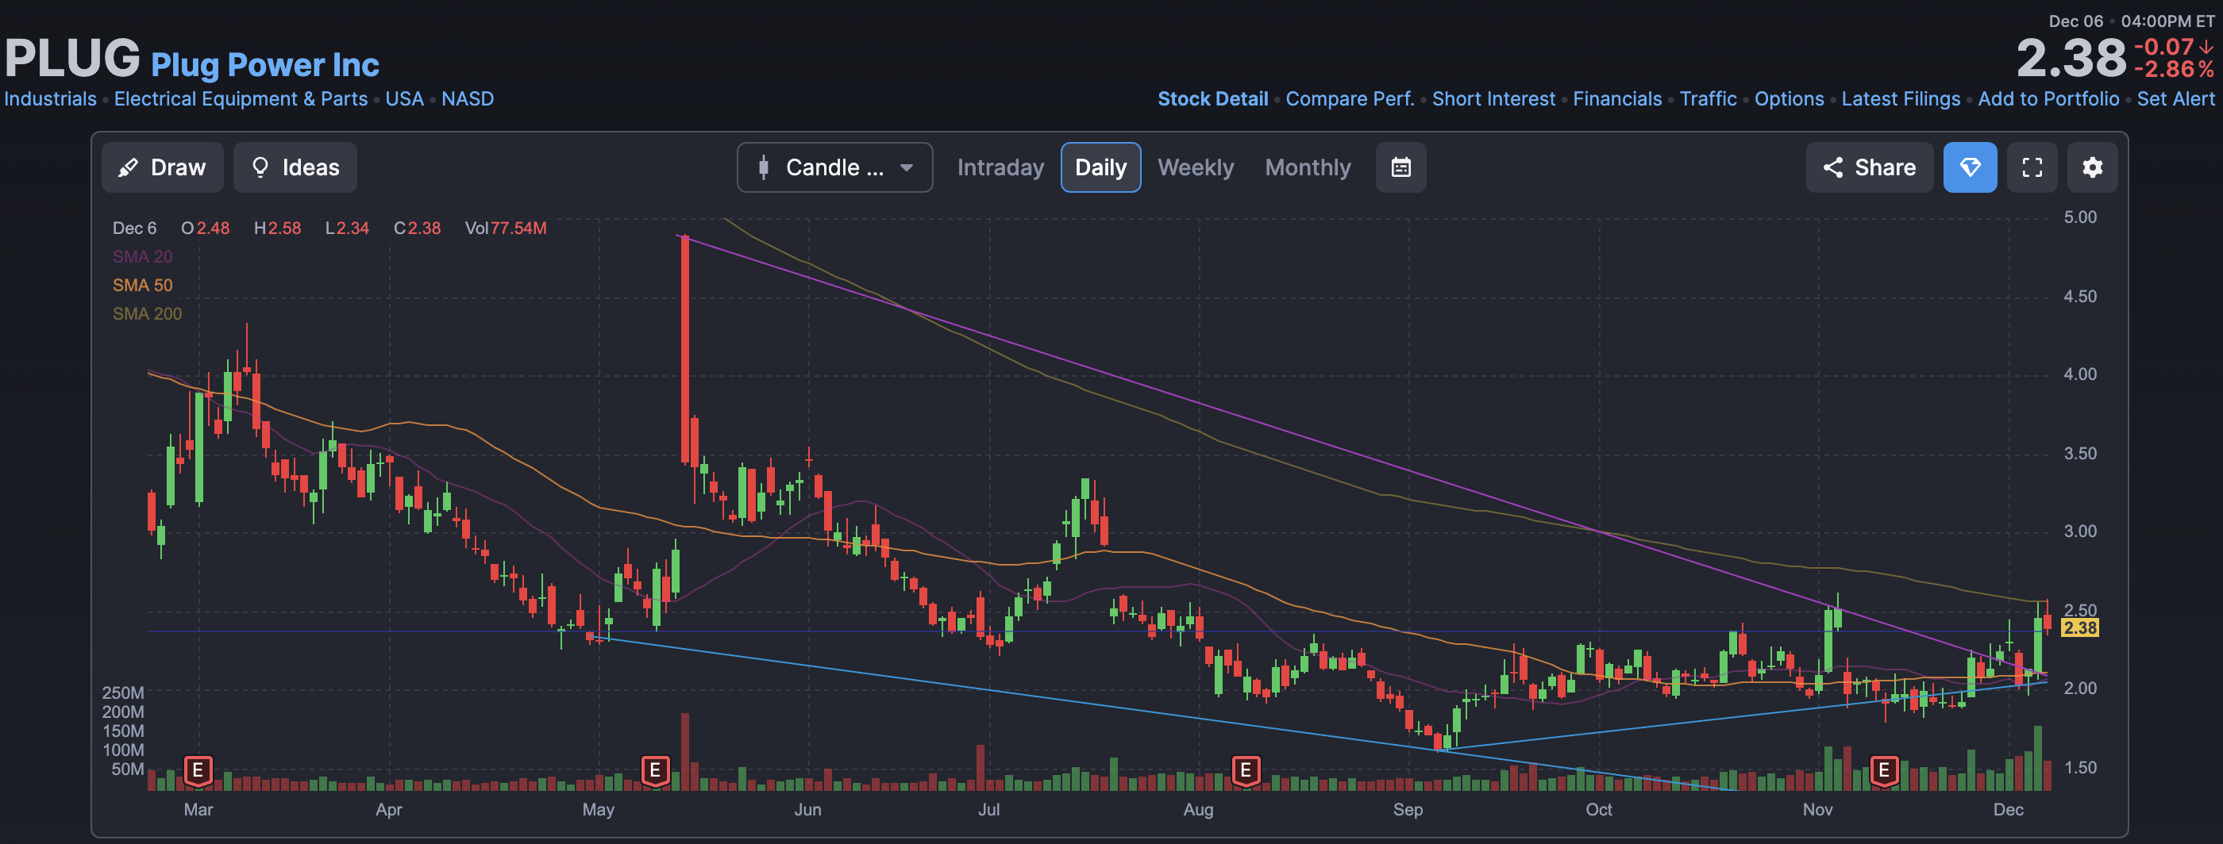
Task: Open the calendar date range picker
Action: click(x=1400, y=167)
